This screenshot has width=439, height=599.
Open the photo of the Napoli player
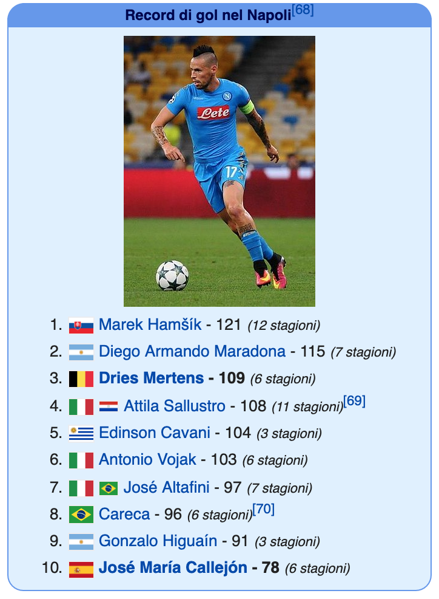[x=219, y=171]
